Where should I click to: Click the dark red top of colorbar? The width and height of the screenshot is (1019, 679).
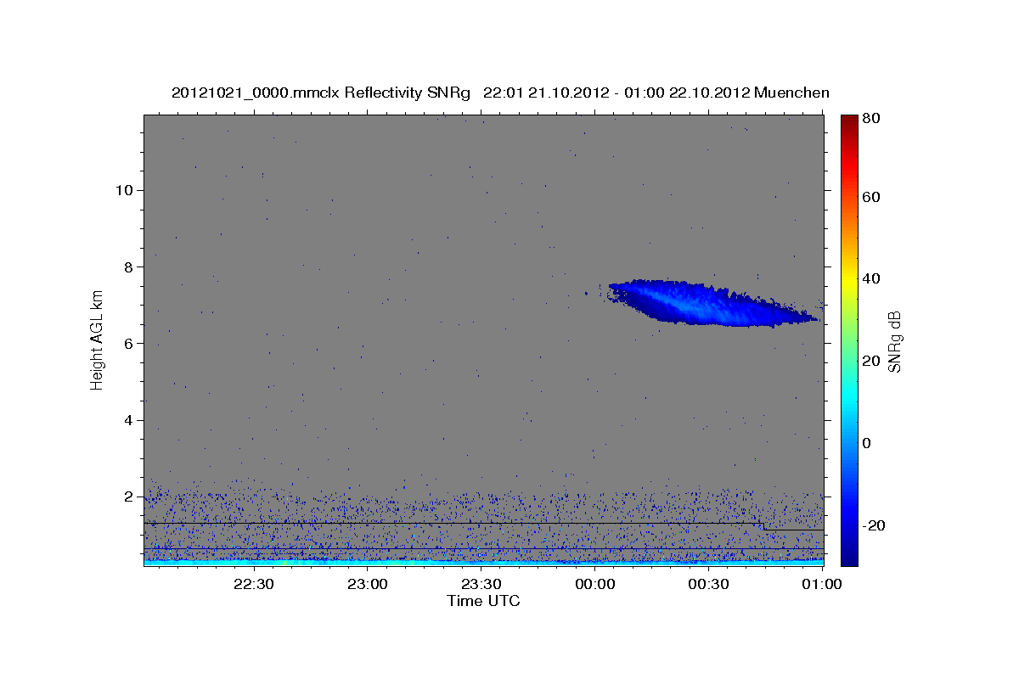click(849, 123)
